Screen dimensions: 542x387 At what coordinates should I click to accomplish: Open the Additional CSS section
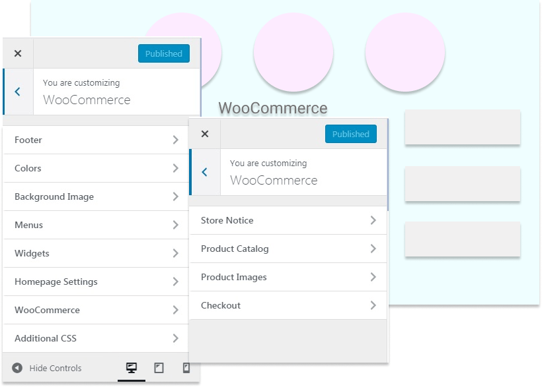[x=96, y=338]
